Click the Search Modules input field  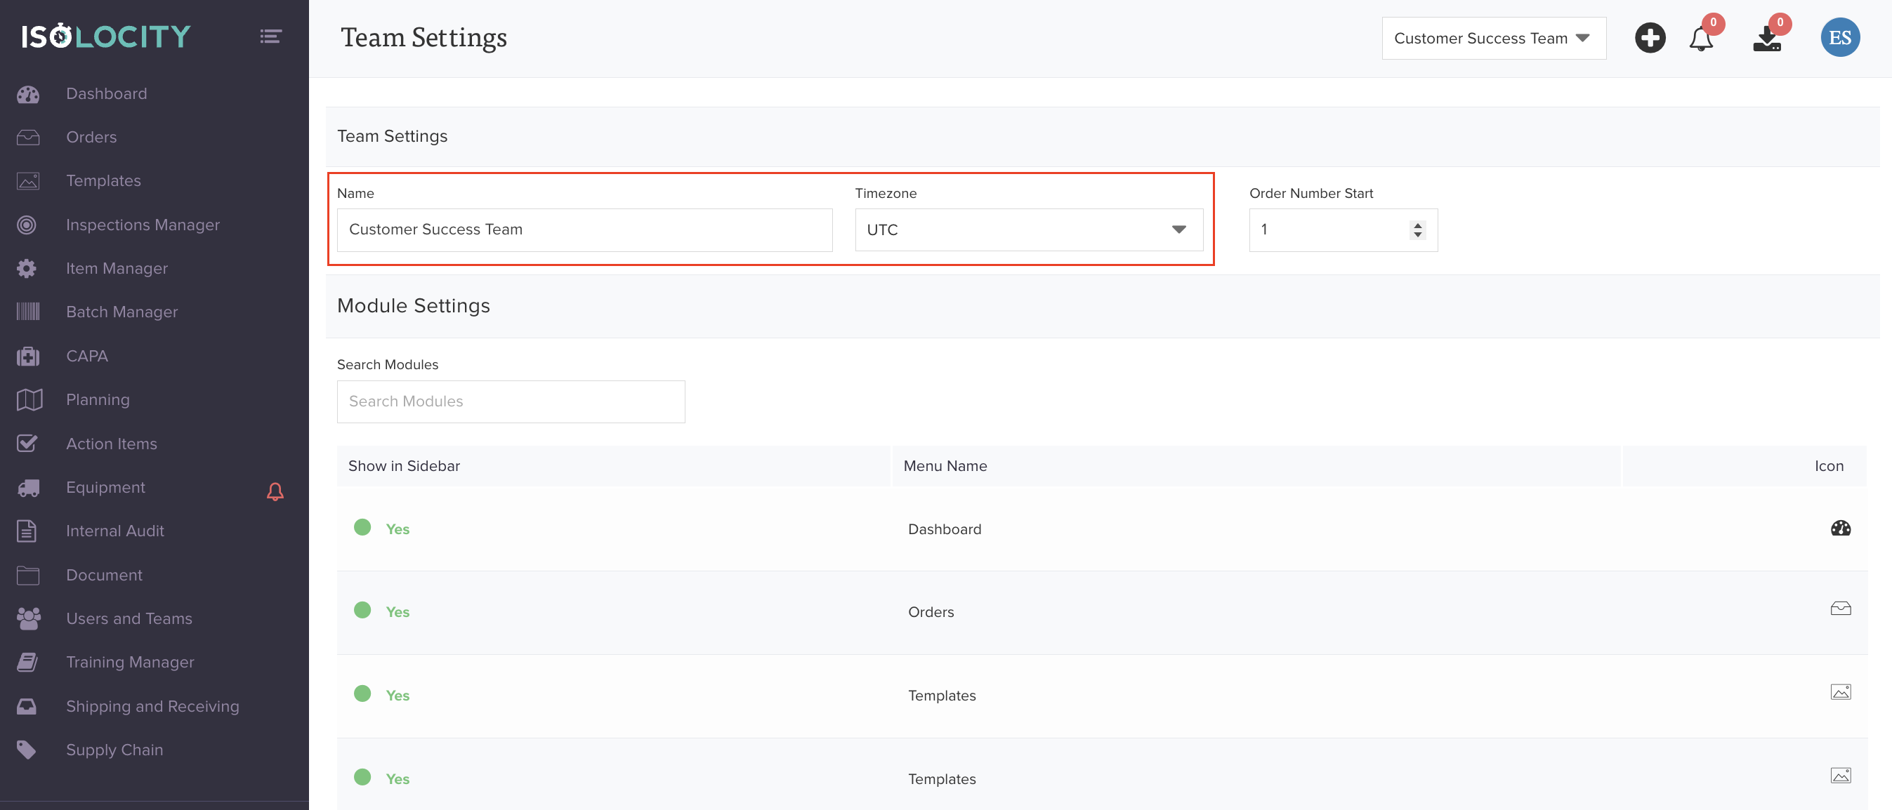[x=511, y=401]
